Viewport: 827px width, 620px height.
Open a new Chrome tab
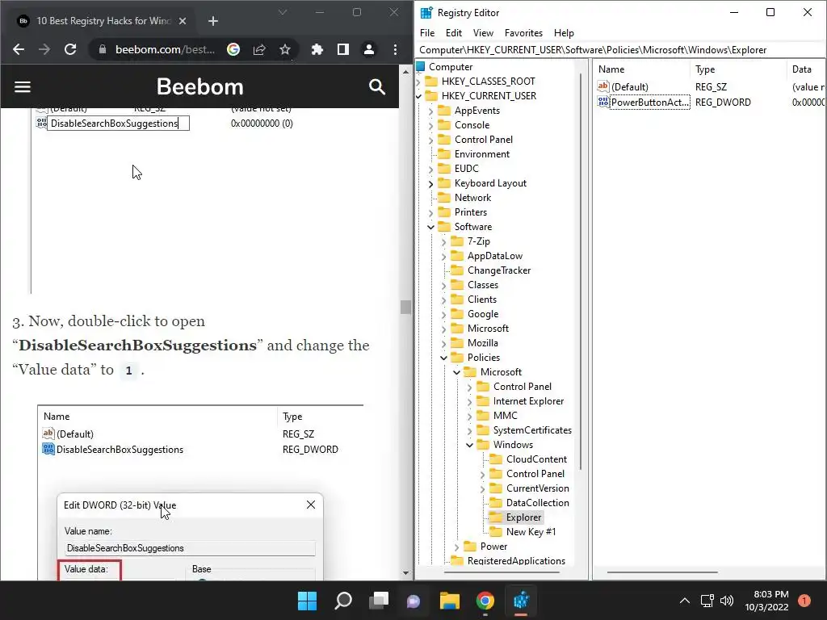213,21
